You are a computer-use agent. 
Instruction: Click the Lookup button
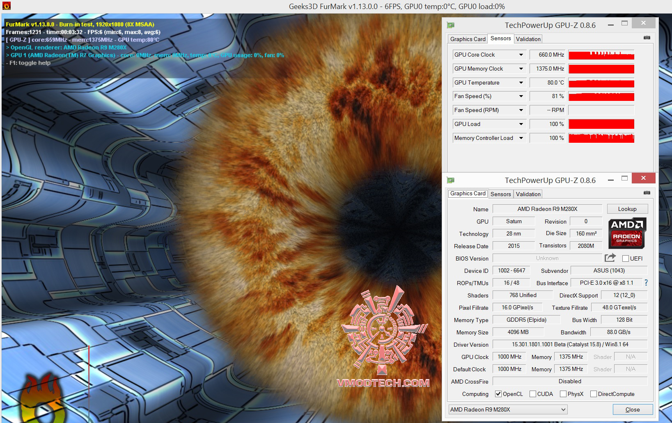pos(627,209)
